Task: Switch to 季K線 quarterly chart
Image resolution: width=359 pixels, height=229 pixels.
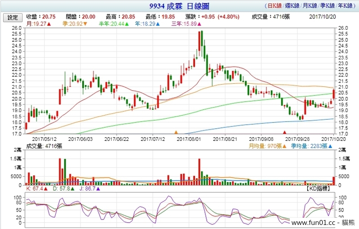Action: click(x=328, y=6)
